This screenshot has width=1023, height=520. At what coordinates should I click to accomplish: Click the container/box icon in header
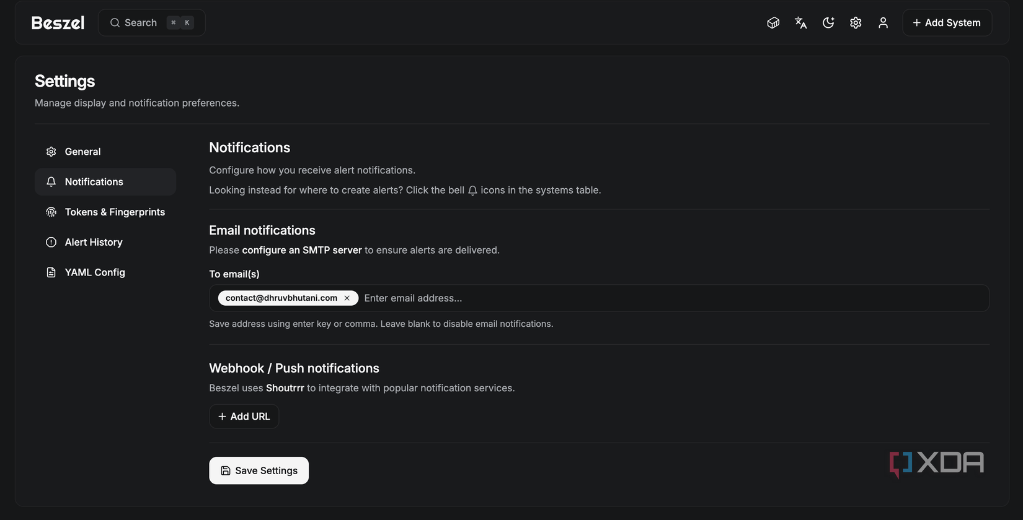click(x=773, y=23)
